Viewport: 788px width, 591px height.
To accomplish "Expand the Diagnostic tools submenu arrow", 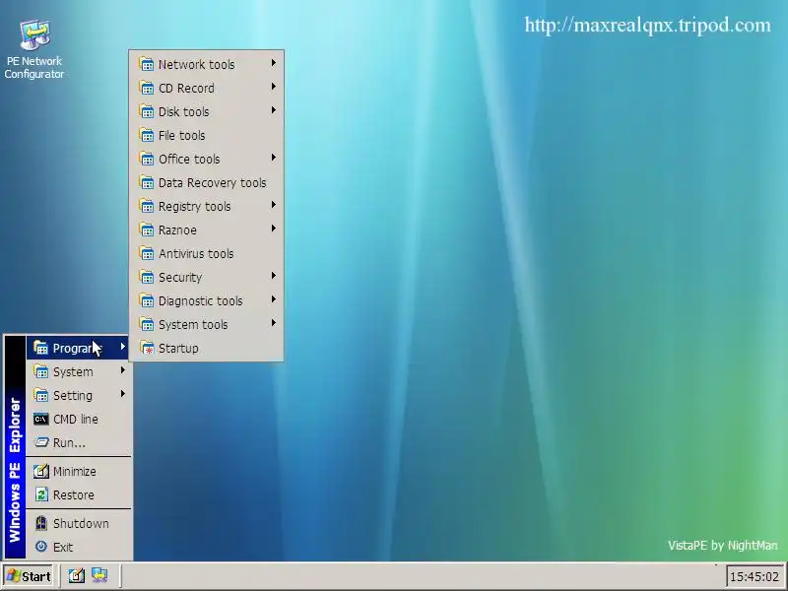I will pos(274,299).
